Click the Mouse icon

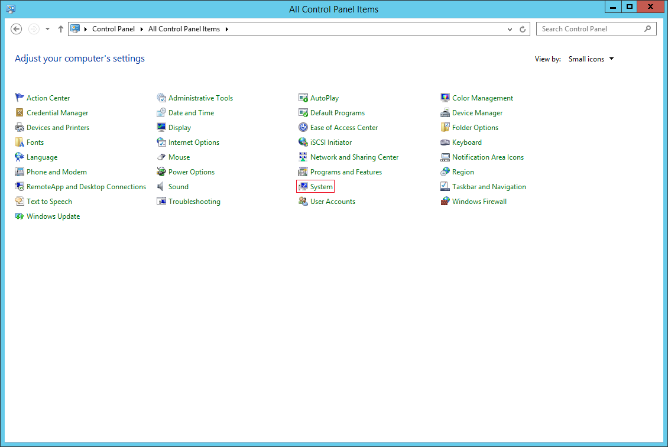[x=161, y=157]
